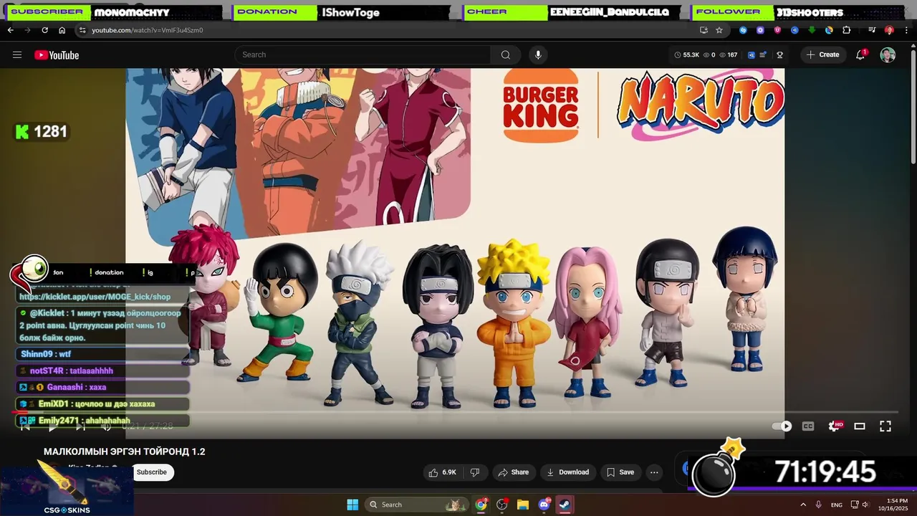
Task: Open the pink shield browser extension
Action: tap(777, 30)
